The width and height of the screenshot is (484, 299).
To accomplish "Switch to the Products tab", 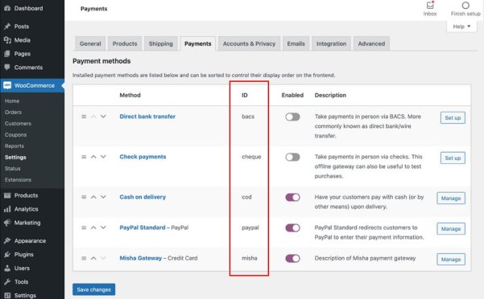I will coord(125,43).
